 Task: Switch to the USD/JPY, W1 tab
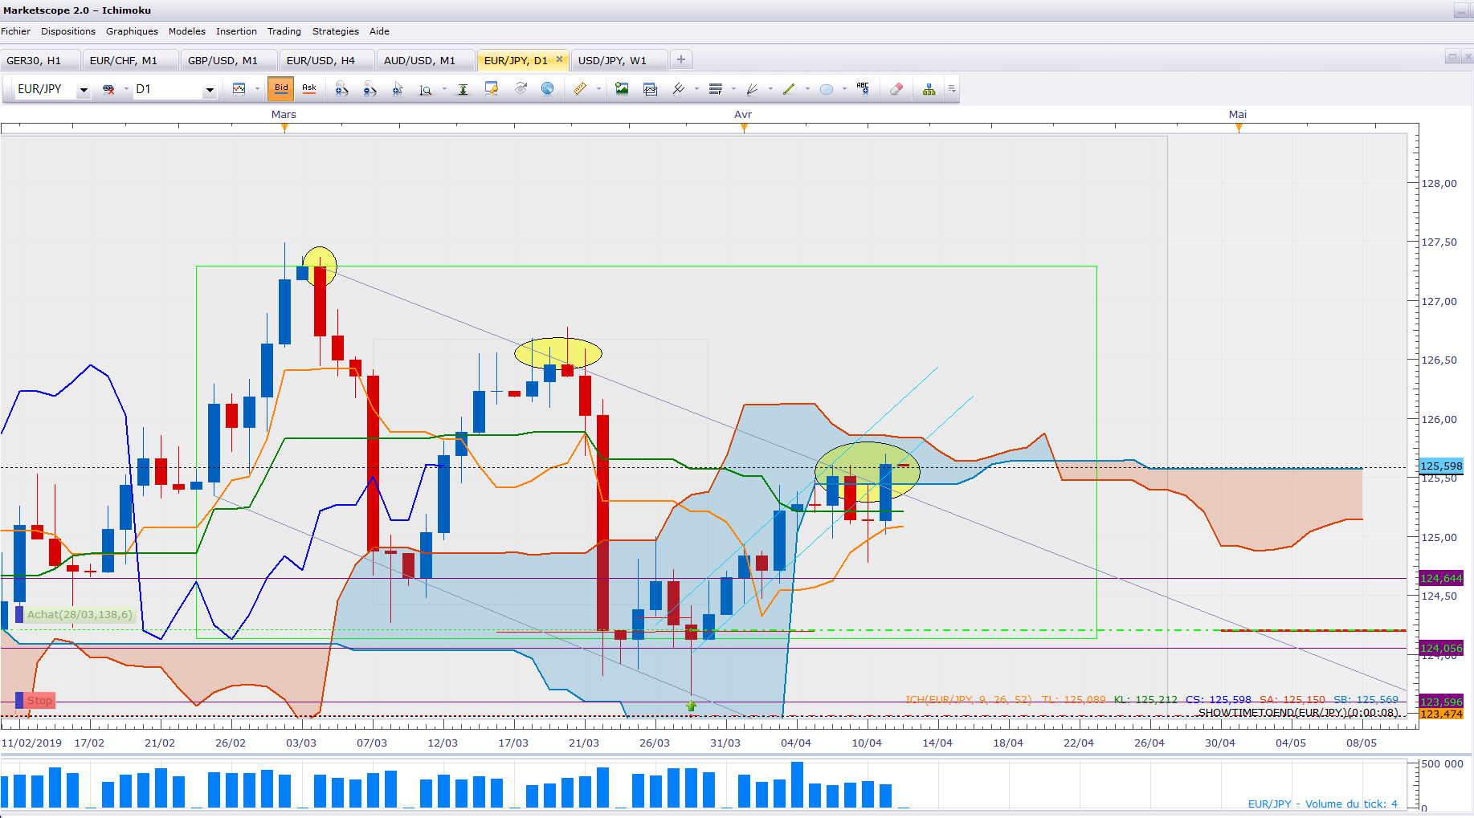[x=619, y=60]
